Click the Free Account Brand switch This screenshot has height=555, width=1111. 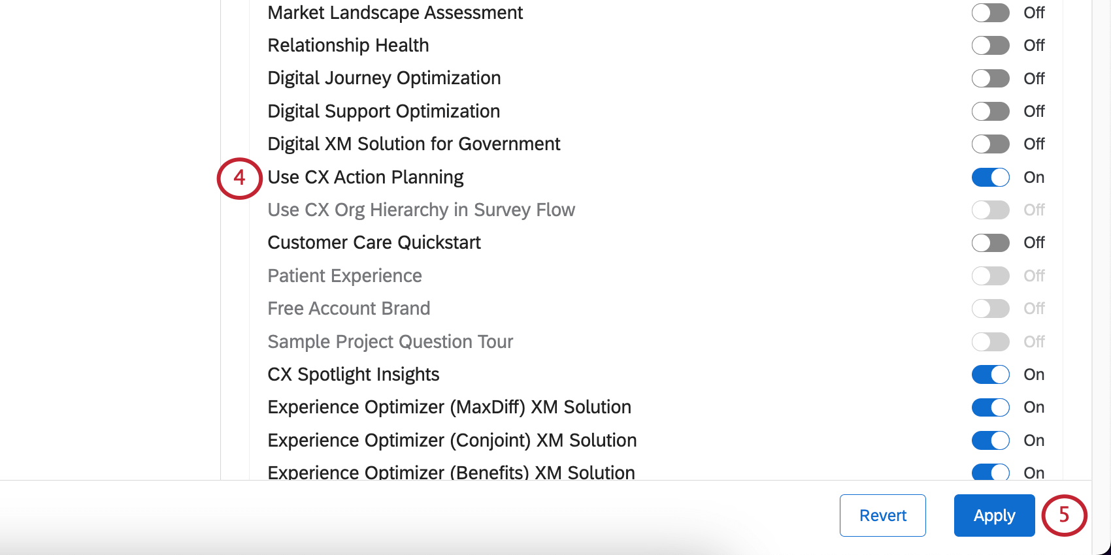coord(990,308)
